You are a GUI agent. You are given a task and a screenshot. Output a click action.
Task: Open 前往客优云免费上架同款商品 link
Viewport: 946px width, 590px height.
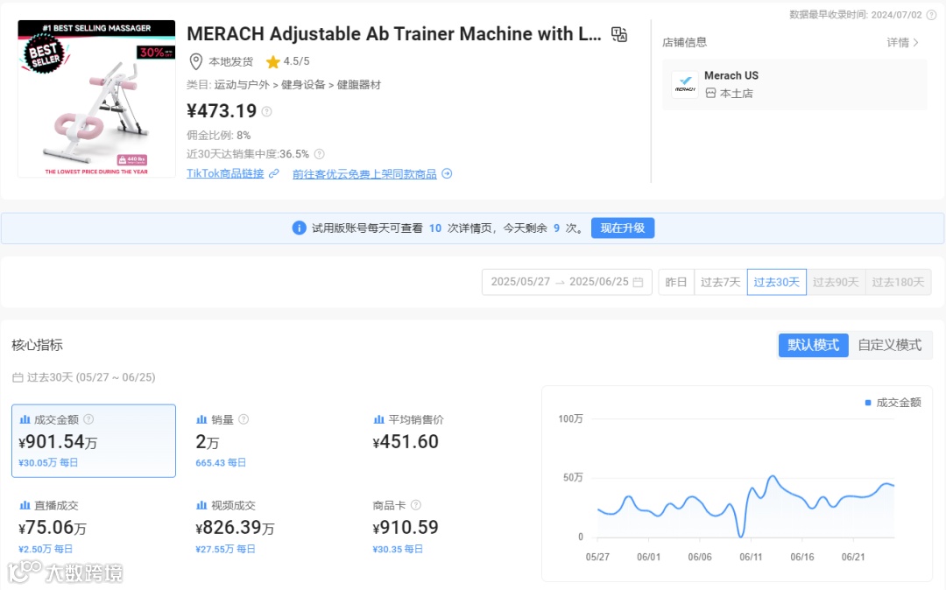click(x=364, y=174)
